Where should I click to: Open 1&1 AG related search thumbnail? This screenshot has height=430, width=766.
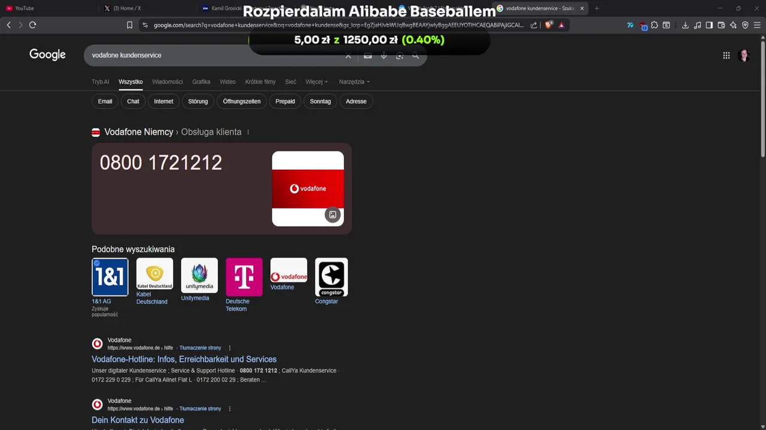(110, 277)
